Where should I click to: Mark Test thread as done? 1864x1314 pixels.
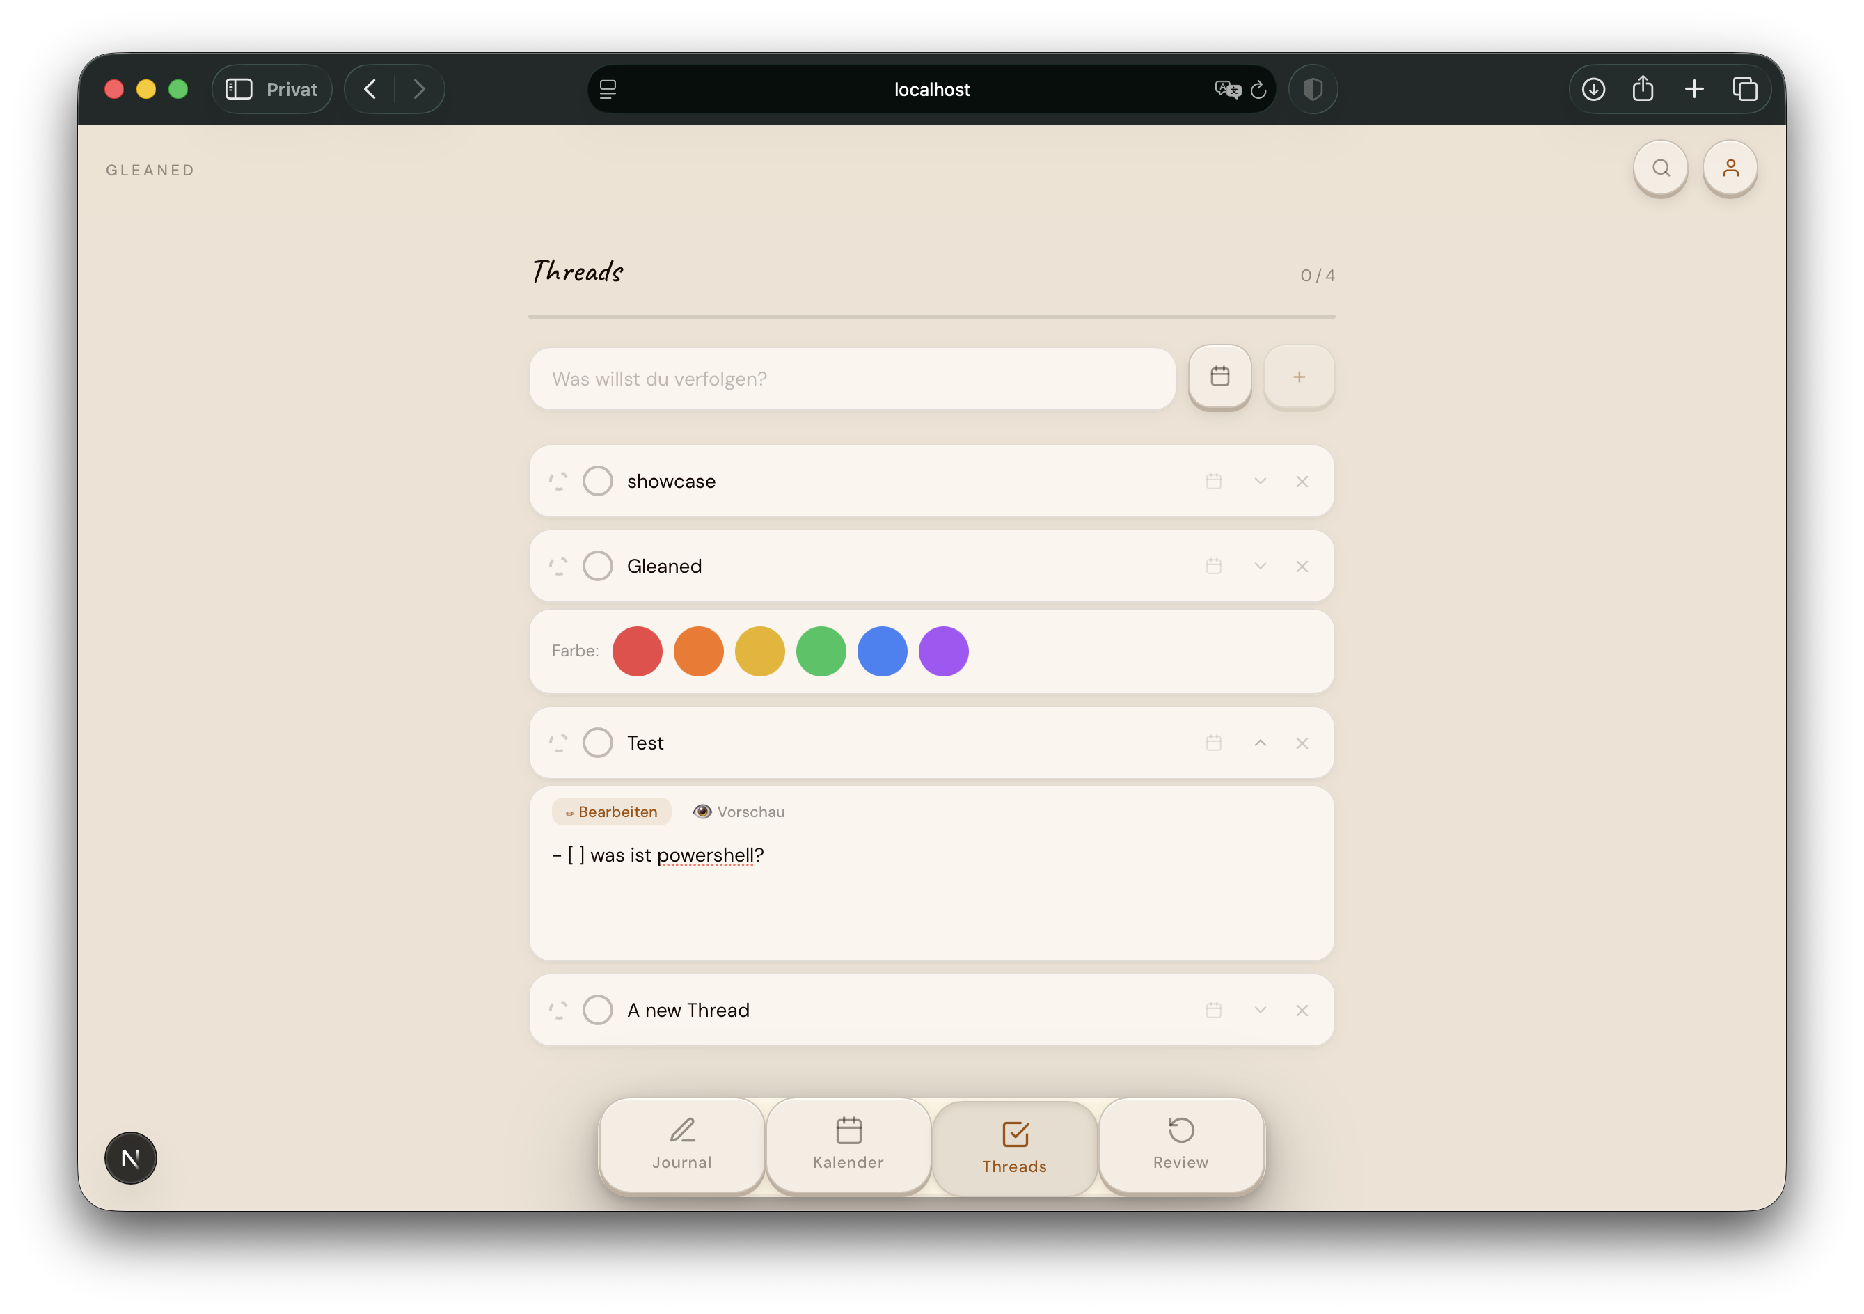click(597, 743)
